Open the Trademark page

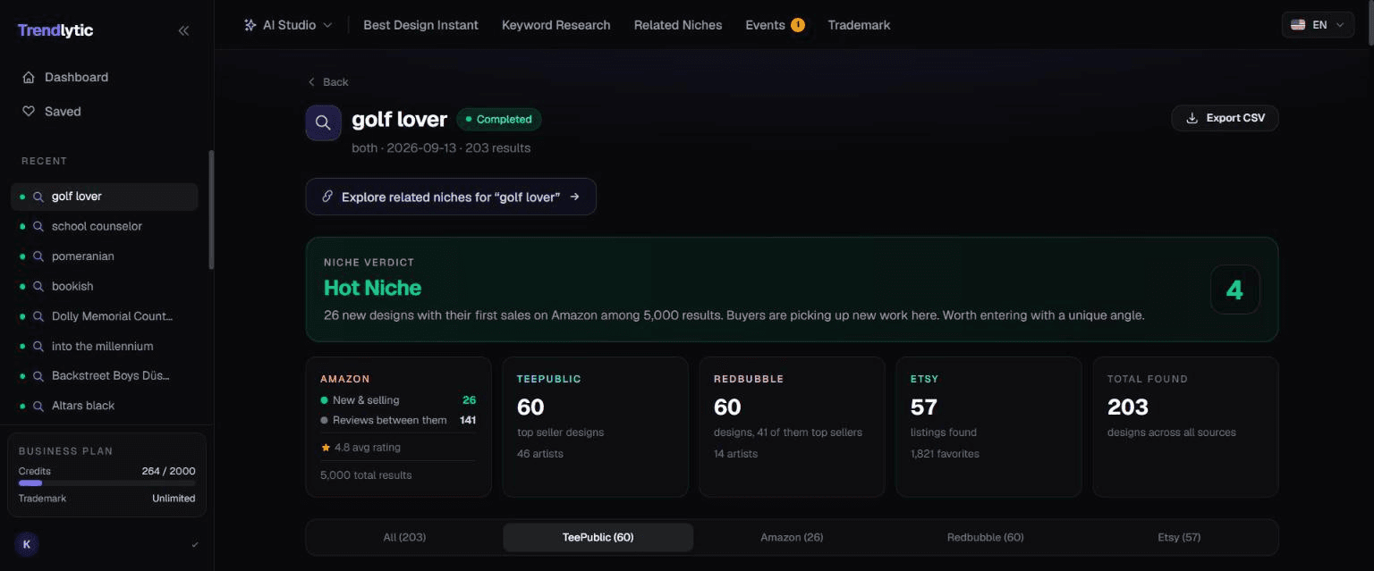pyautogui.click(x=859, y=25)
